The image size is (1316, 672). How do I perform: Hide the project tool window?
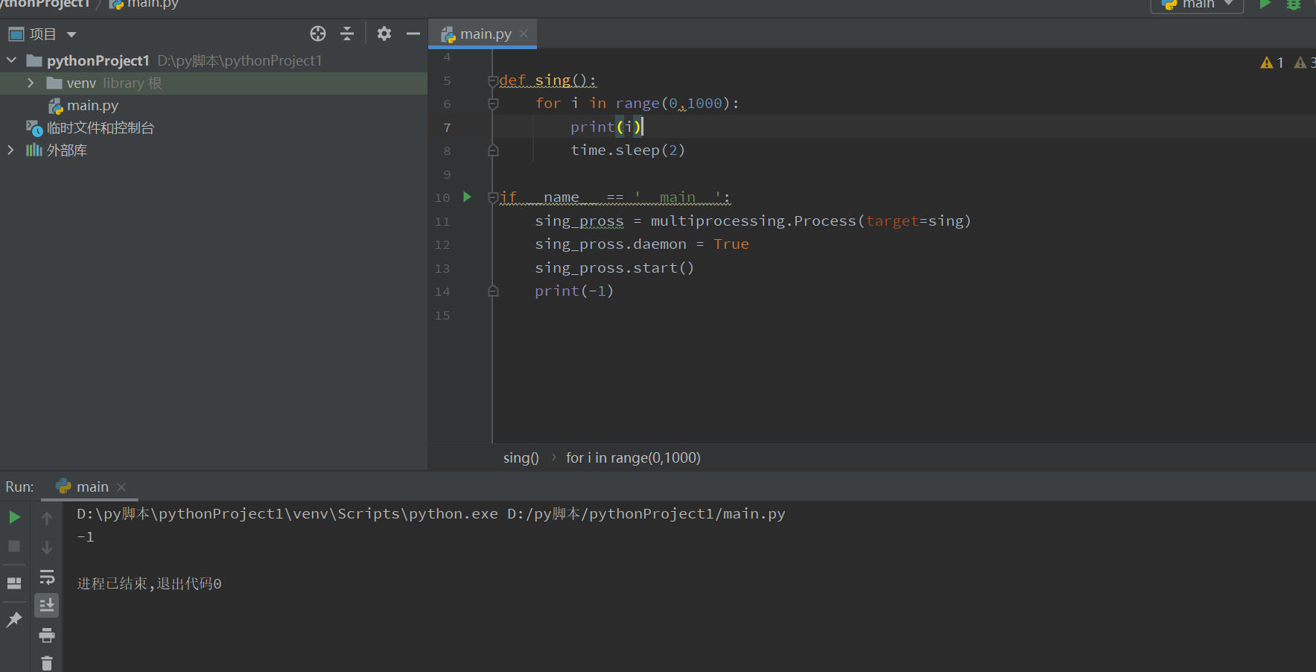(413, 34)
